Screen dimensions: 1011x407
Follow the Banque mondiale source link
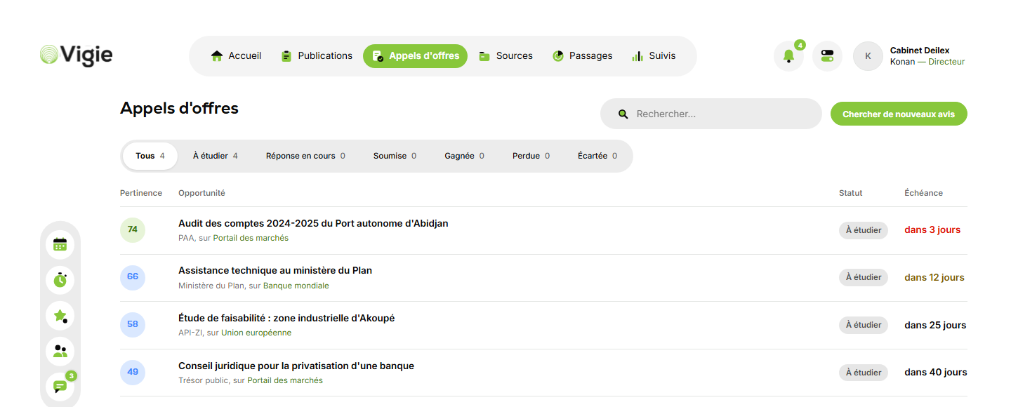(296, 286)
